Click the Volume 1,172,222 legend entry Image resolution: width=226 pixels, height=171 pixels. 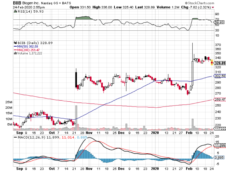pyautogui.click(x=30, y=53)
